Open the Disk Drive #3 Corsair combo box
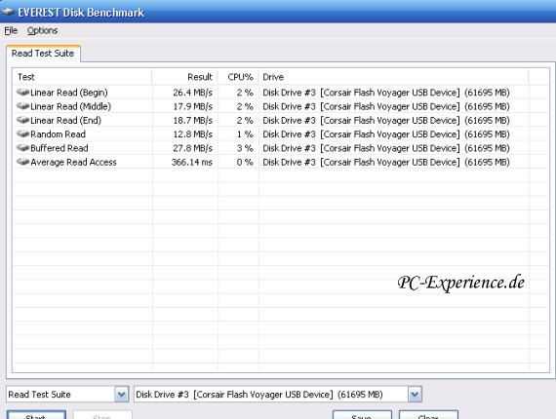 278,395
